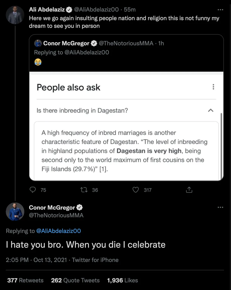View the 1,936 Likes list
231x290 pixels.
click(x=123, y=280)
